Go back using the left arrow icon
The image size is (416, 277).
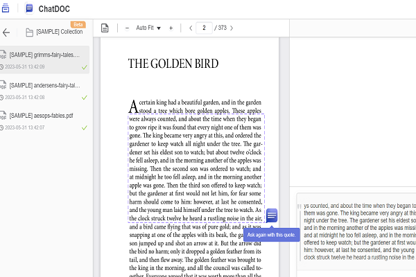point(6,32)
